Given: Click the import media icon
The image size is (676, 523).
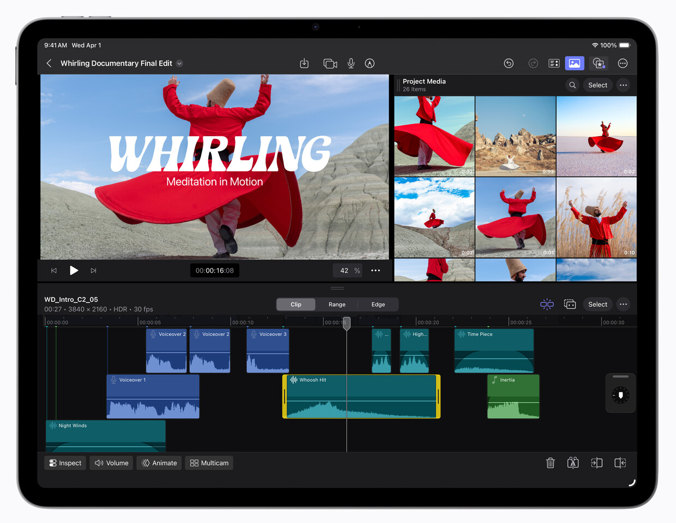Looking at the screenshot, I should coord(304,64).
